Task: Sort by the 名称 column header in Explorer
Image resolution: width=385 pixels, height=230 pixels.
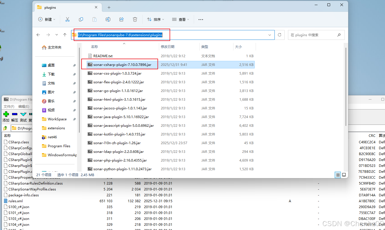Action: tap(94, 47)
